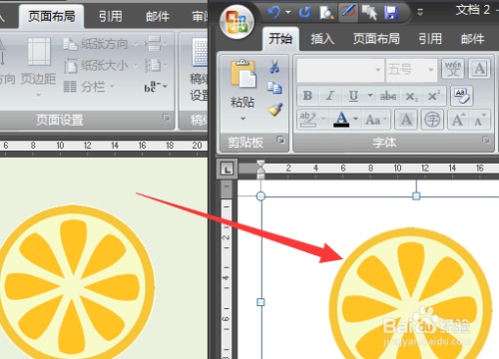Toggle strikethrough abc formatting
The image size is (499, 359).
pos(388,96)
